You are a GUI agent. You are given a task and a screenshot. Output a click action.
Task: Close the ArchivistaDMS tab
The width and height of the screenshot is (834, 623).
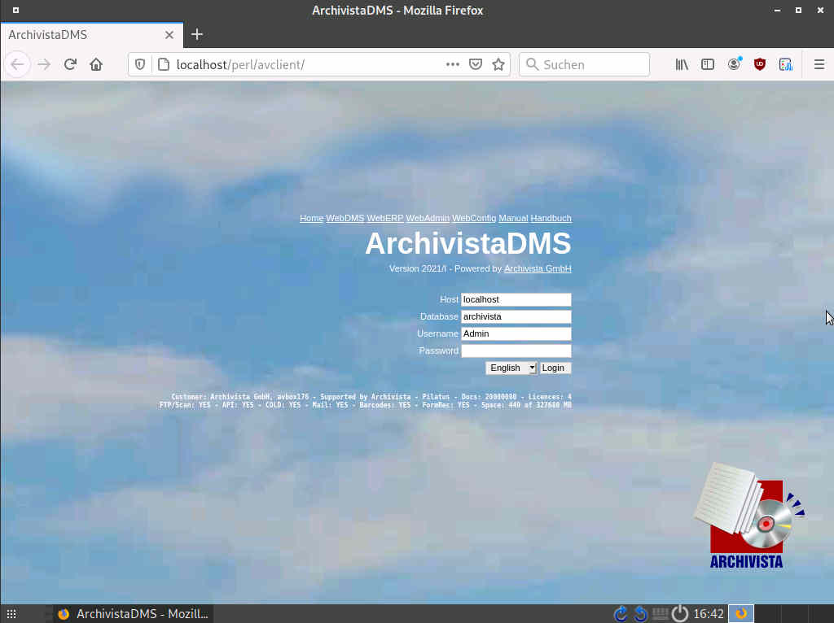pos(169,34)
